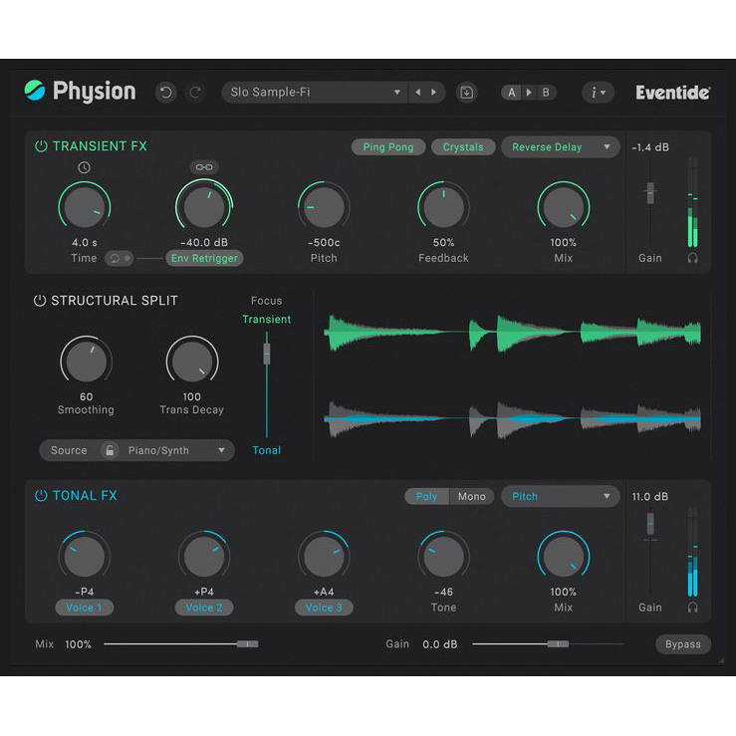Click the Focus slider handle
The image size is (736, 736).
click(x=267, y=354)
